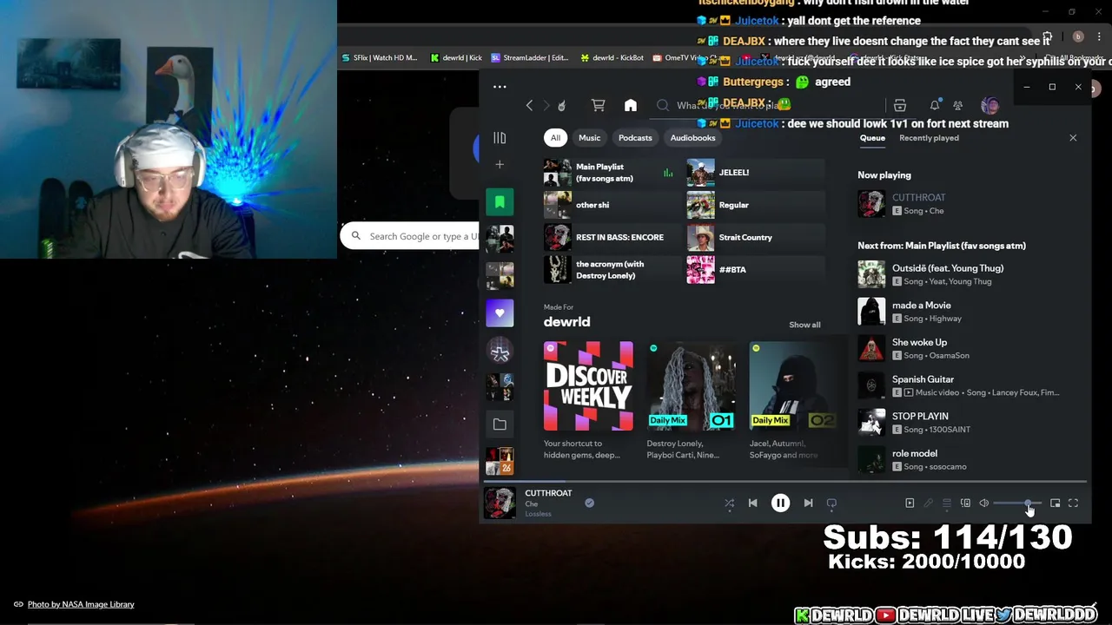Image resolution: width=1112 pixels, height=625 pixels.
Task: Open Liked Songs heart playlist
Action: (x=500, y=312)
